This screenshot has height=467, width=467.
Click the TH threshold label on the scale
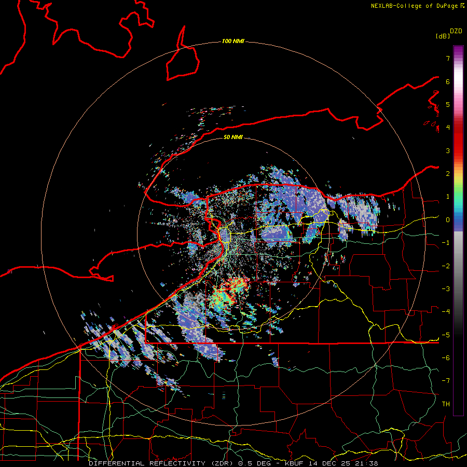[446, 404]
